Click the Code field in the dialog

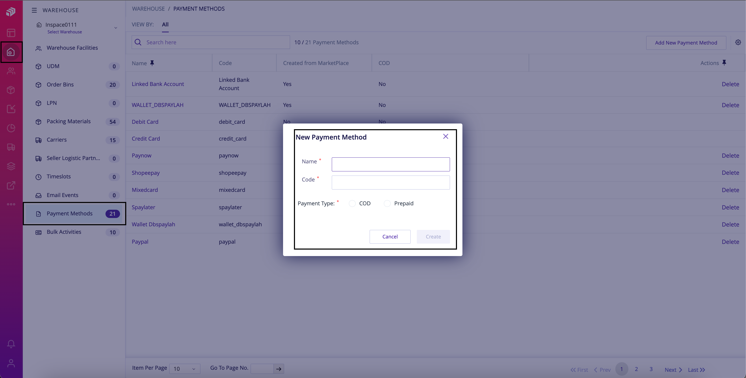point(391,183)
